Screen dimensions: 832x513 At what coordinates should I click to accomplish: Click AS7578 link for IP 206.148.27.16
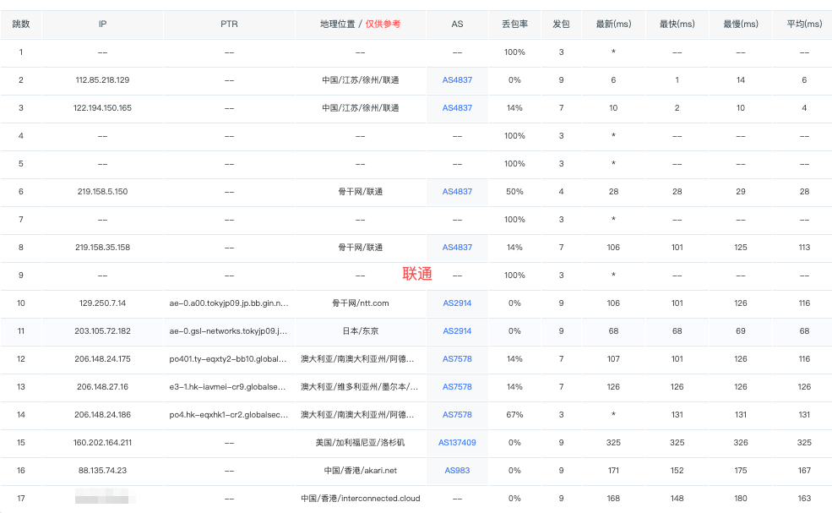[x=457, y=387]
